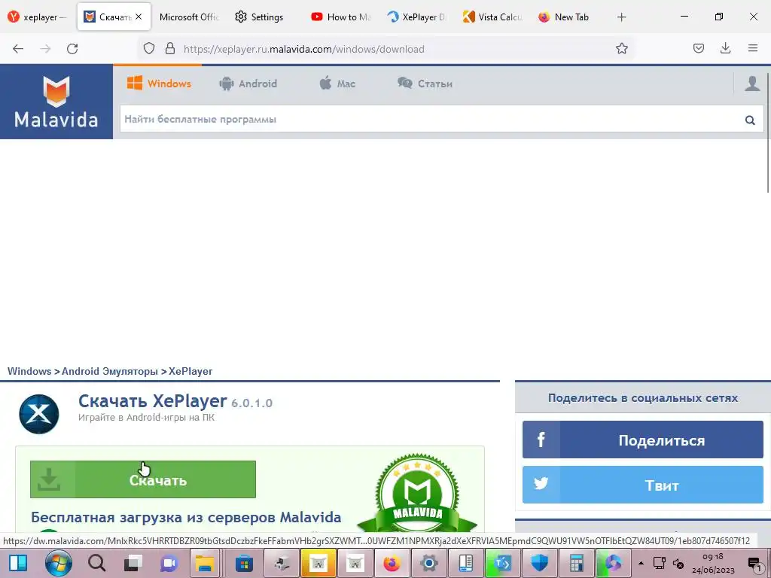Open notification center icon
The width and height of the screenshot is (771, 578).
[754, 564]
